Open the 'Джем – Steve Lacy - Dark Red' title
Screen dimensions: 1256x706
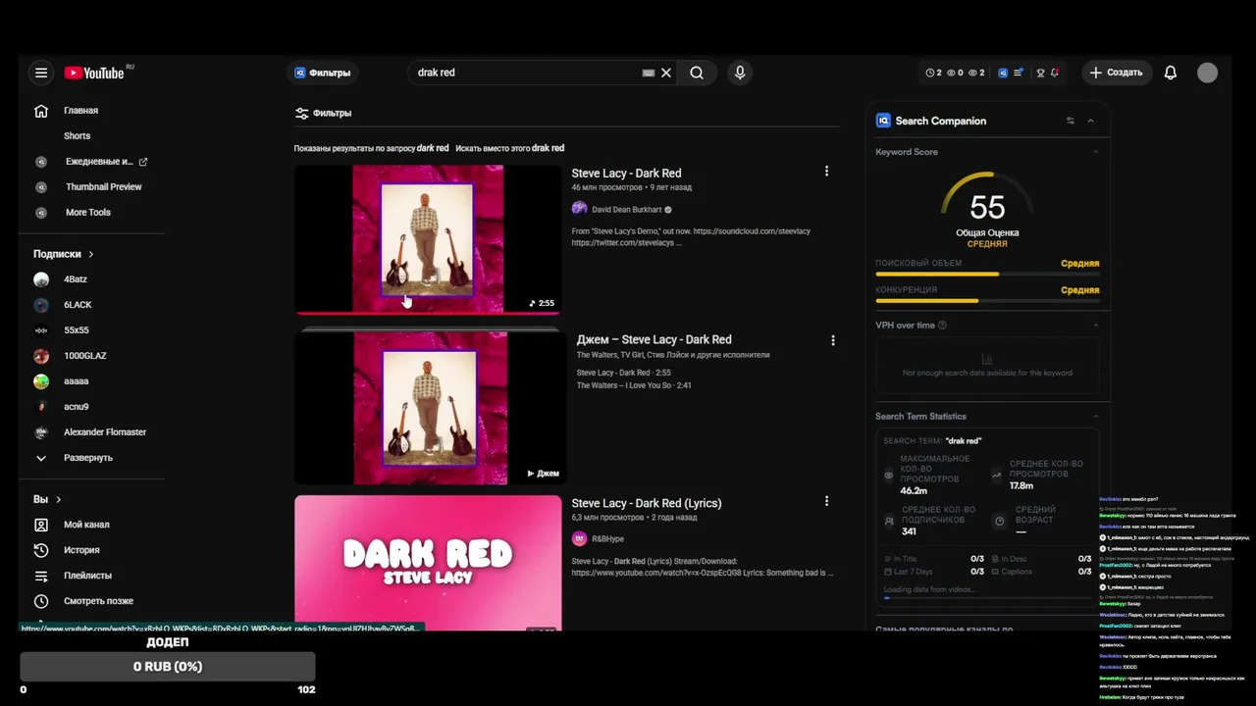[654, 340]
